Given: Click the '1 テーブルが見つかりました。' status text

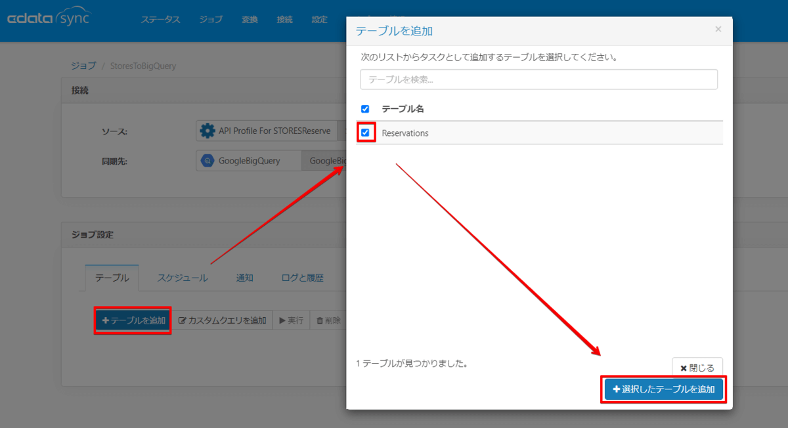Looking at the screenshot, I should click(412, 363).
